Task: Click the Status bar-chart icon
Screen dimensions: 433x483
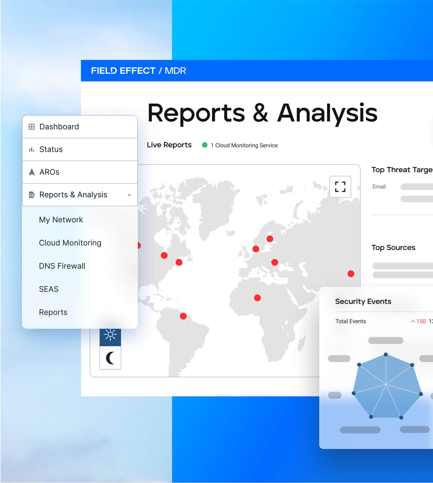Action: tap(32, 149)
